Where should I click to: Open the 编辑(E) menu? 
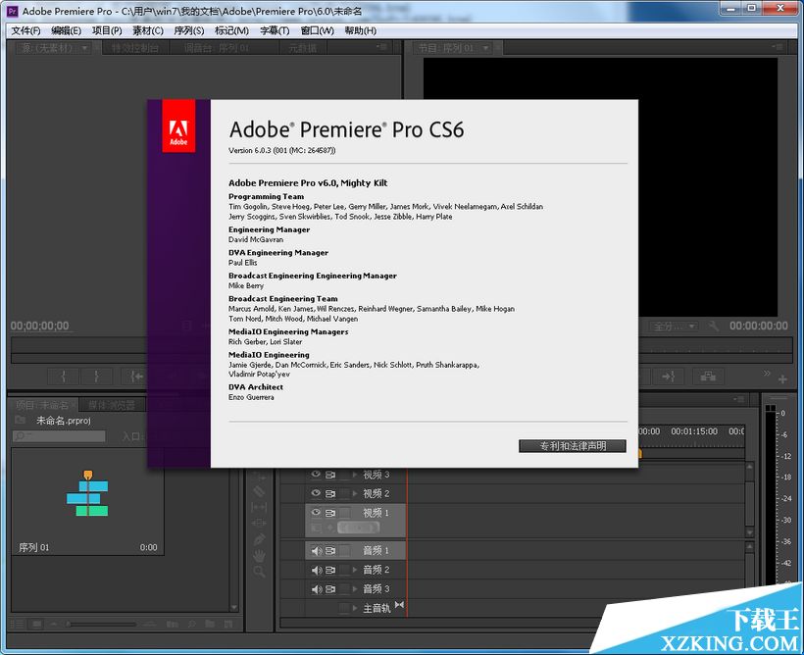[x=66, y=30]
